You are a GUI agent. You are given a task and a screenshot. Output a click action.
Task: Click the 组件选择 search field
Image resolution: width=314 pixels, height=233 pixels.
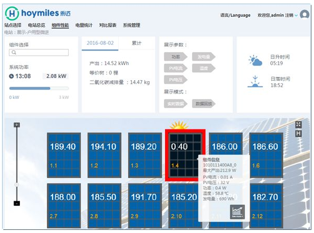pos(39,53)
